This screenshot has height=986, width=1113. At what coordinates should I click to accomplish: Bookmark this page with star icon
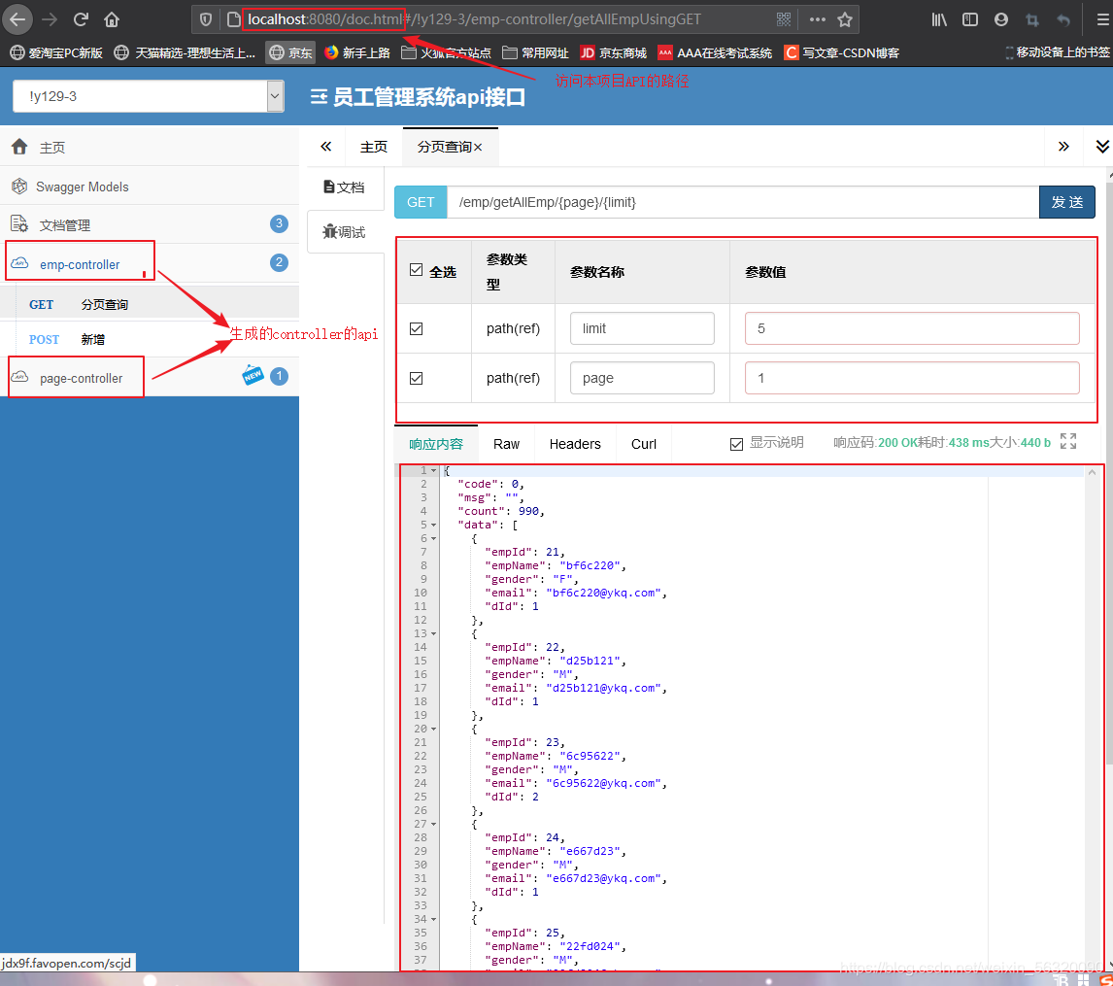[845, 19]
